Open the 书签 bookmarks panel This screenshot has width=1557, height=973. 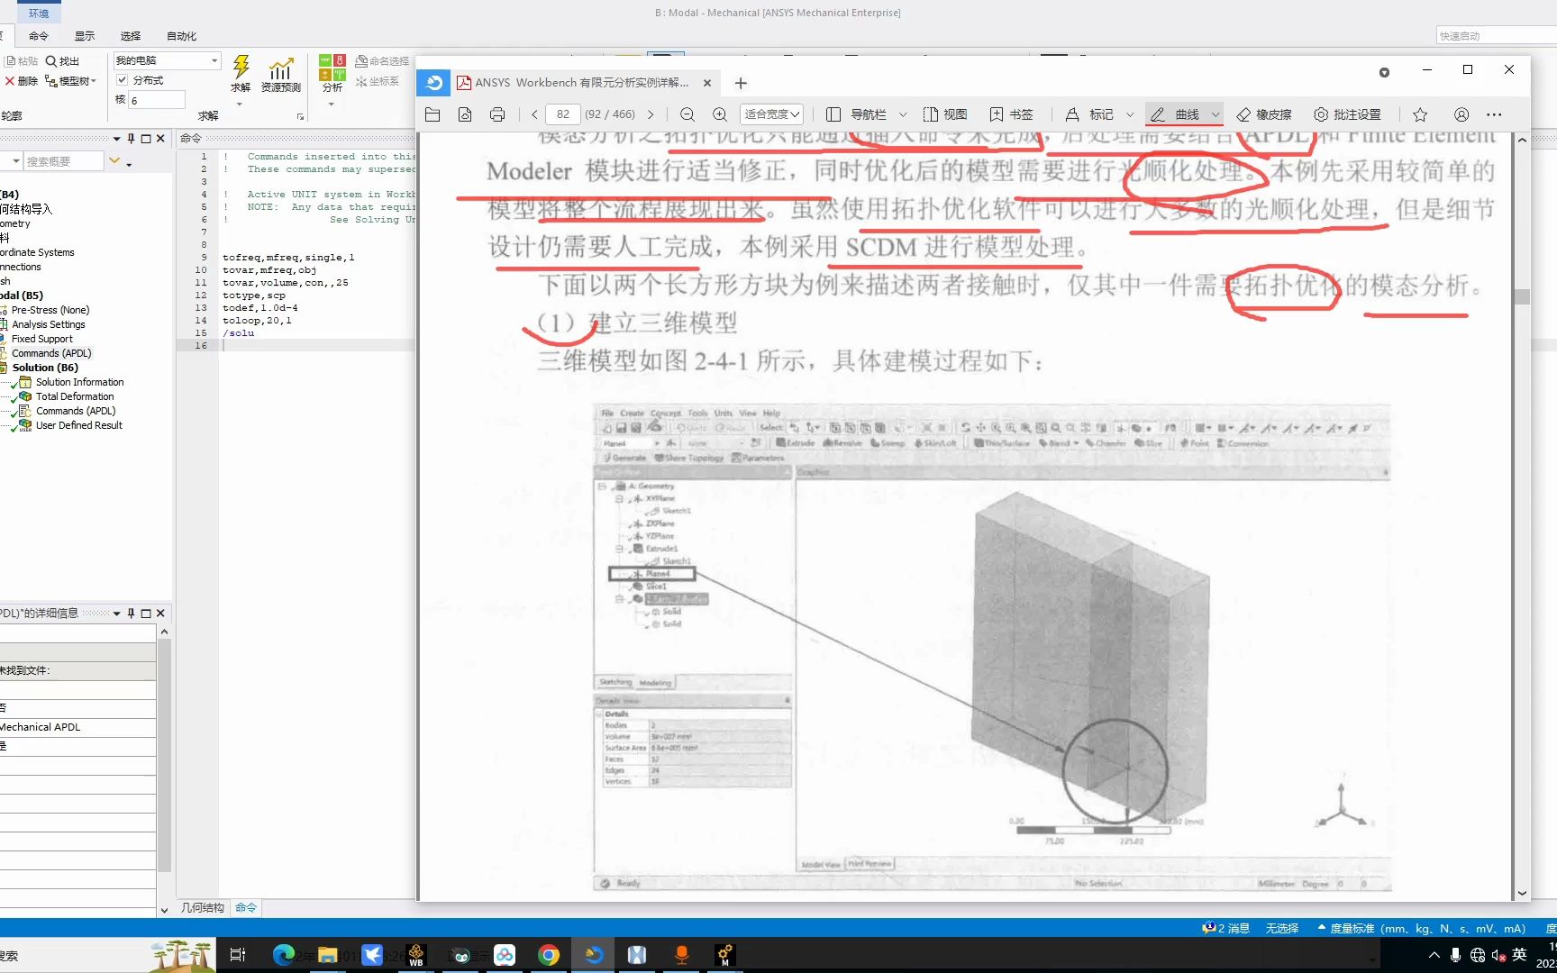(x=1012, y=114)
